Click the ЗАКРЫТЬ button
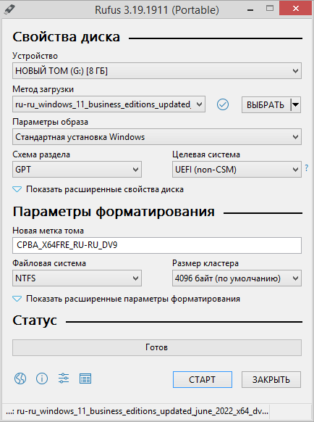 tap(271, 379)
